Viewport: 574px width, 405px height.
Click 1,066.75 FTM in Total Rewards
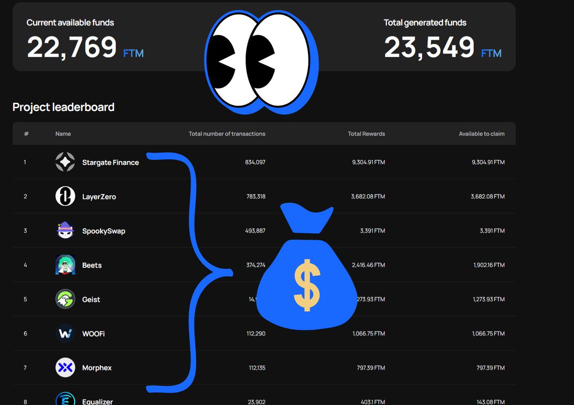[369, 333]
